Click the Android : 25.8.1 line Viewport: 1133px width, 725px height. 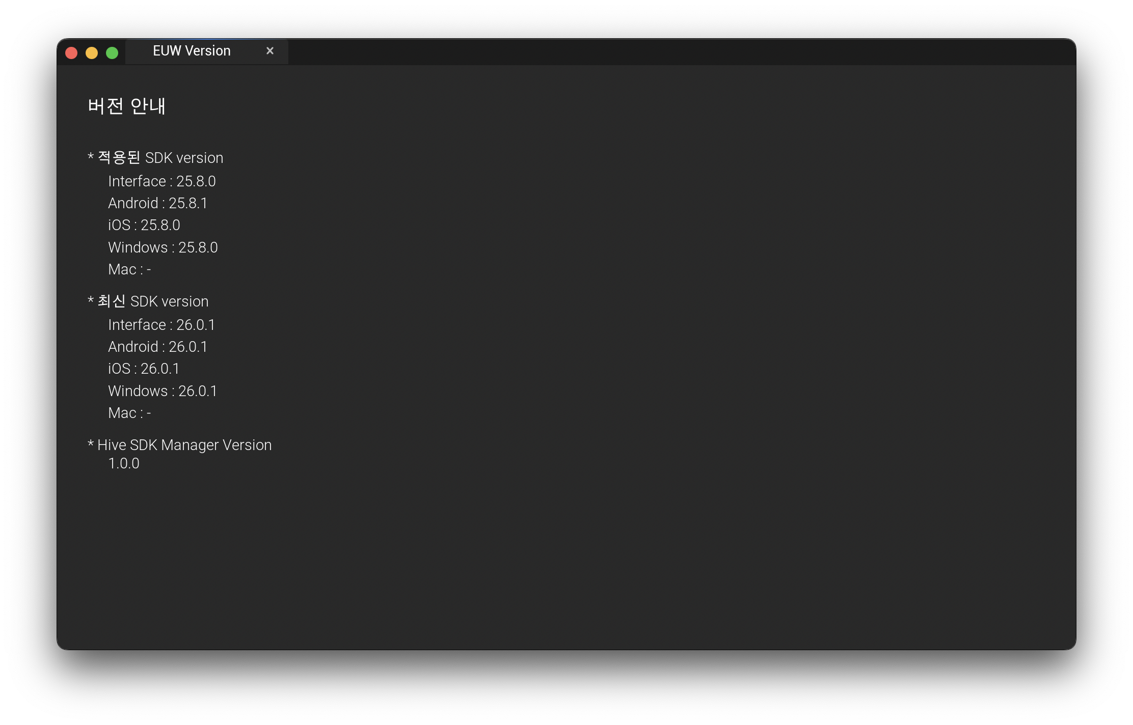[x=157, y=203]
